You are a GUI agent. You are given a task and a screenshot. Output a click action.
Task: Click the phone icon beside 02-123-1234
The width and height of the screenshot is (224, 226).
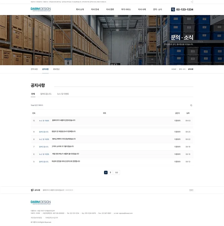173,9
